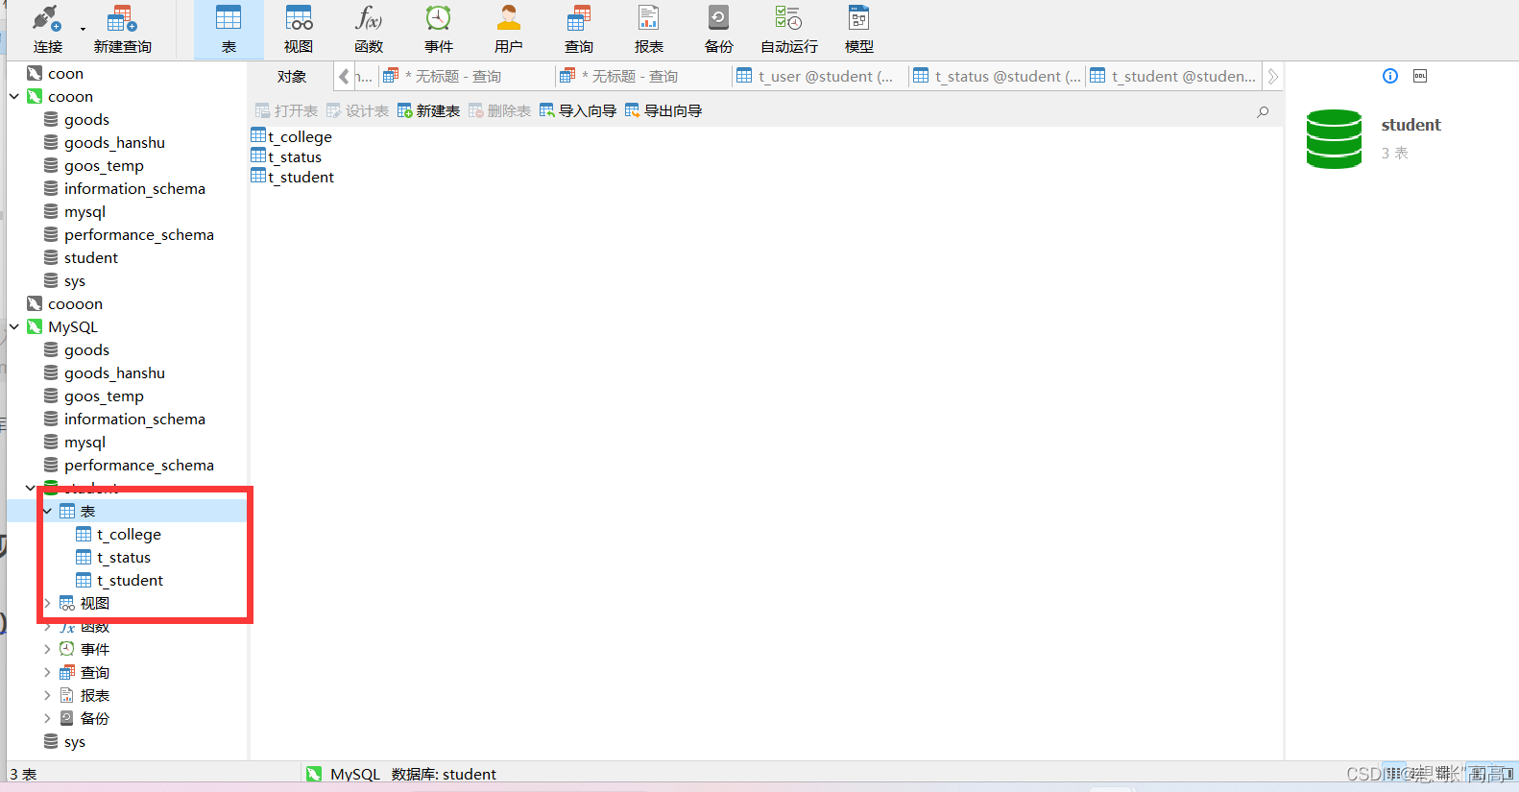Switch to t_user @student tab
The height and width of the screenshot is (792, 1519).
pos(819,76)
